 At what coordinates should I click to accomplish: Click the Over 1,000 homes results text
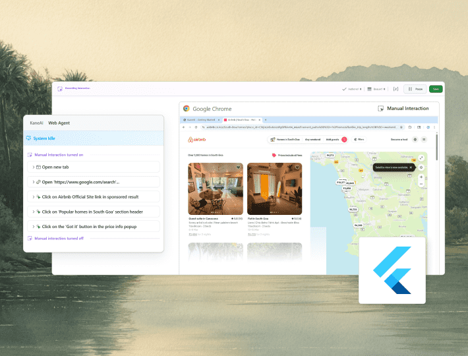click(x=206, y=155)
